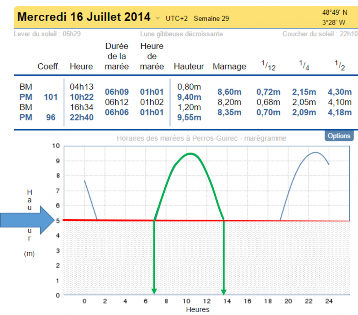The width and height of the screenshot is (358, 315).
Task: Click the 1/4 column header
Action: pyautogui.click(x=304, y=65)
